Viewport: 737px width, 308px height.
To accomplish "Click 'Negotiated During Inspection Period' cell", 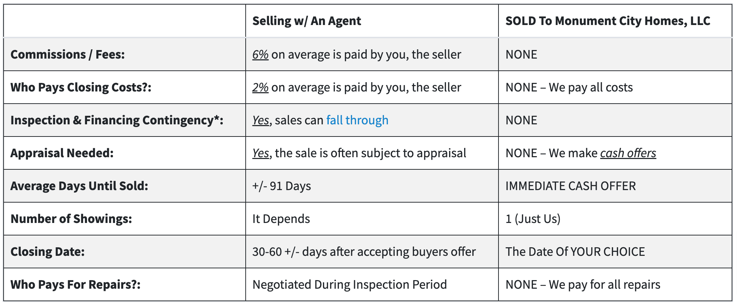I will tap(350, 285).
